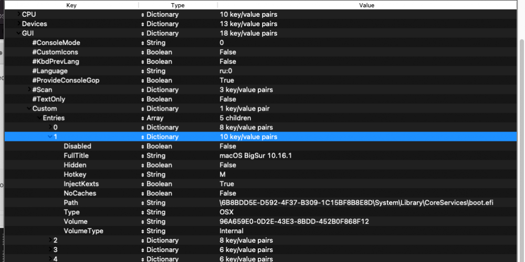Select the FullTitle key
The width and height of the screenshot is (525, 262).
coord(76,156)
